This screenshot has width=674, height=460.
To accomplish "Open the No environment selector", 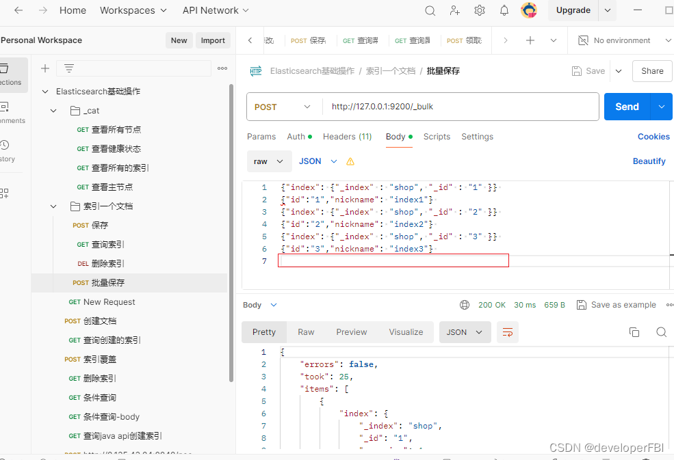I will click(624, 40).
